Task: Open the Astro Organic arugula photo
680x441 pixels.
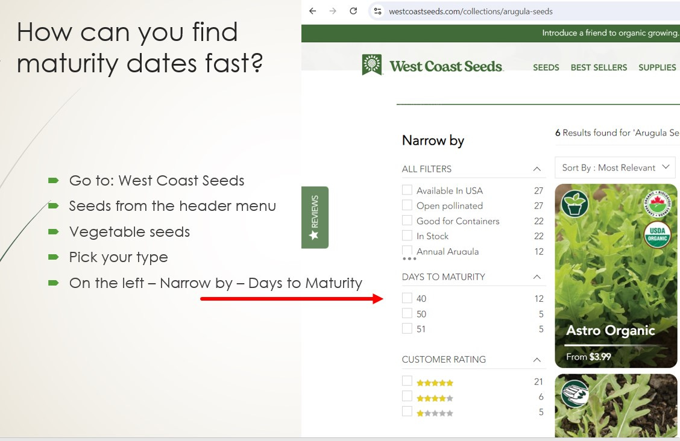Action: [616, 276]
